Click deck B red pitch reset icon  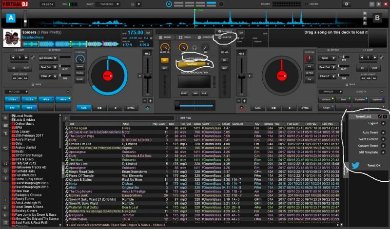pos(241,108)
